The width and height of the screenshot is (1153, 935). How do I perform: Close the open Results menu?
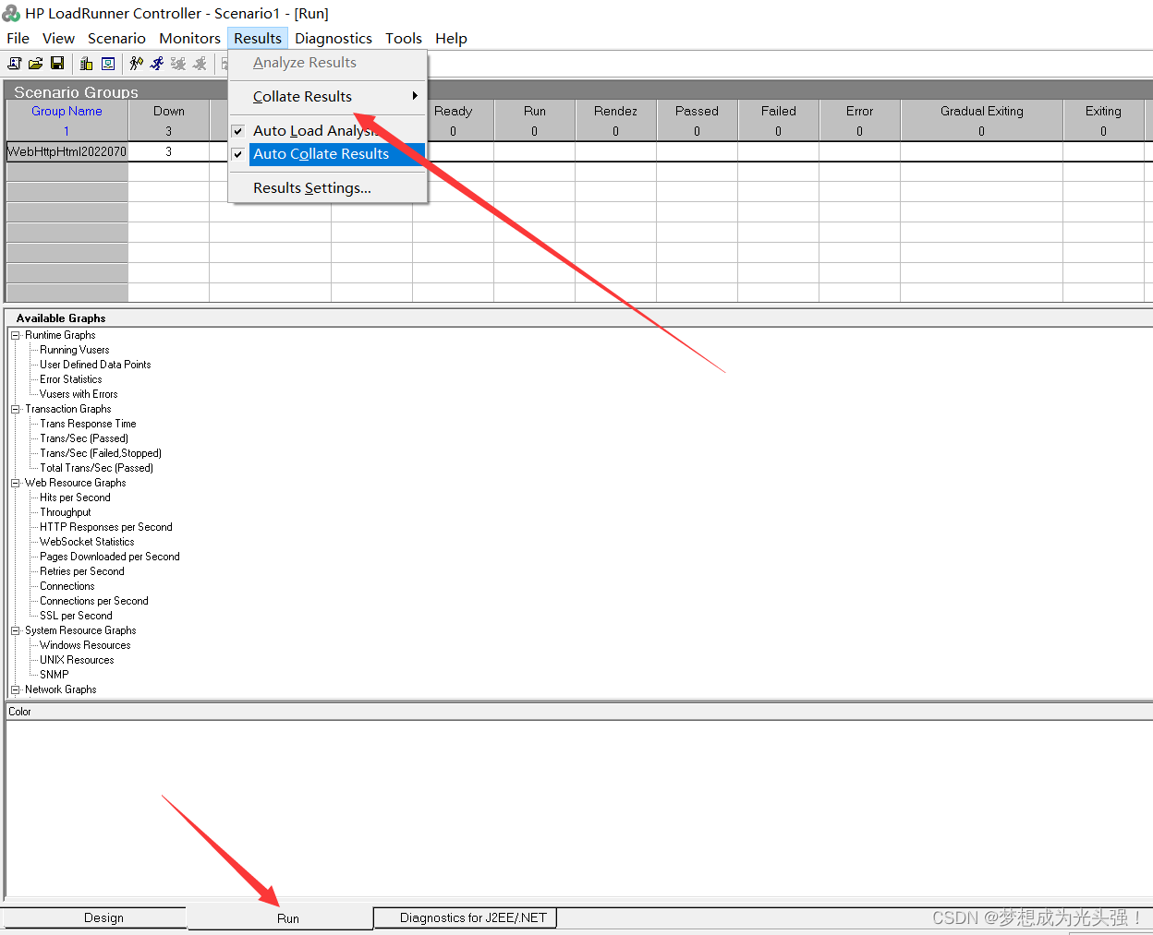(258, 39)
